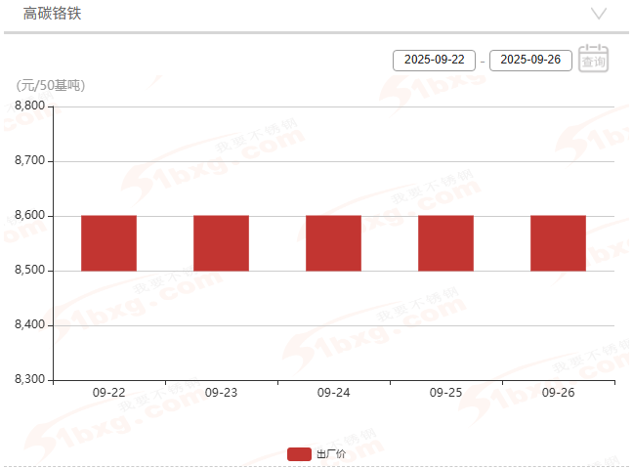Select the 高碳铬铁 panel title
633x468 pixels.
[52, 14]
